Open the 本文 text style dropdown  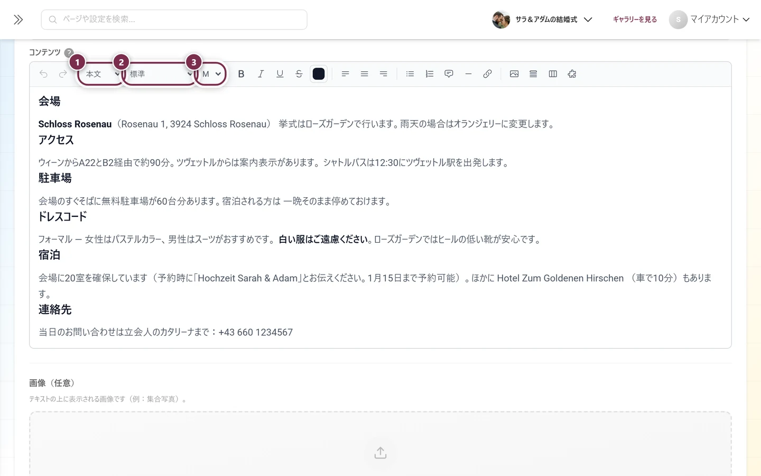[x=101, y=74]
